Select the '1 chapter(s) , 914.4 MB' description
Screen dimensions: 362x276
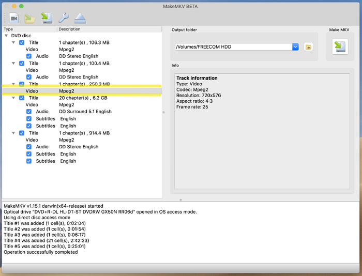pyautogui.click(x=84, y=133)
